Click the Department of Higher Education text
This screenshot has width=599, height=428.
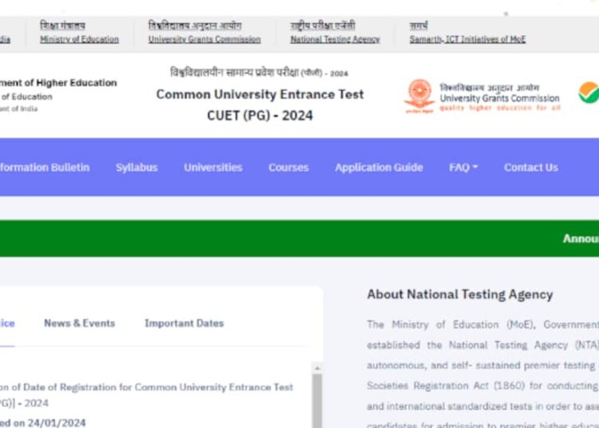pyautogui.click(x=58, y=83)
